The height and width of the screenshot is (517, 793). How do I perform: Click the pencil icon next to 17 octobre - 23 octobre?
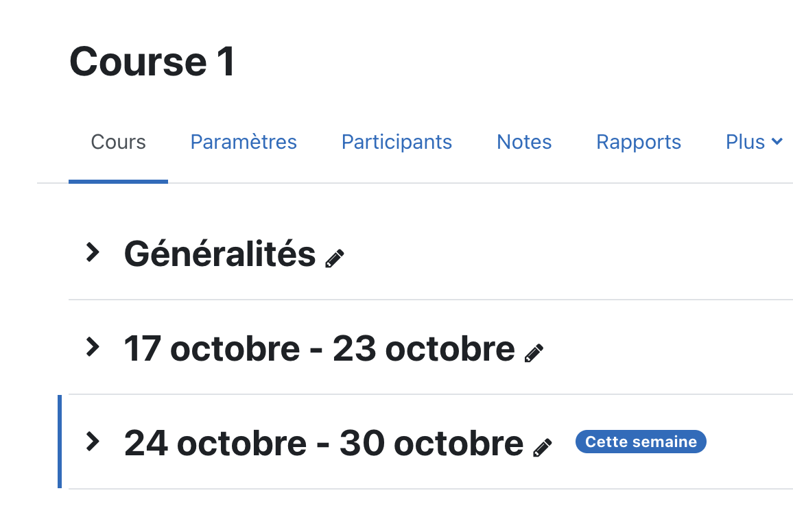pyautogui.click(x=534, y=353)
